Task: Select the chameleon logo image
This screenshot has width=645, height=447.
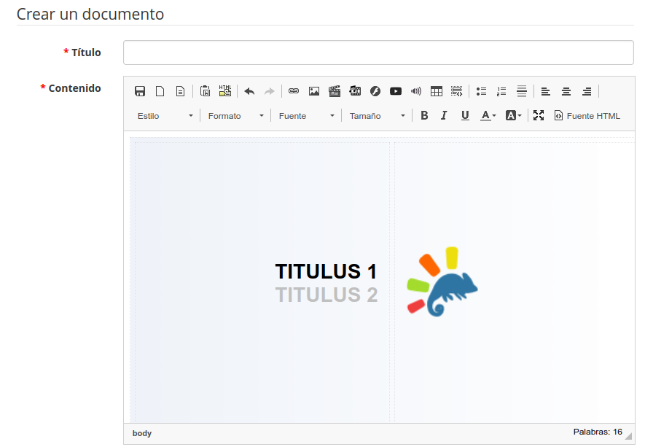Action: pyautogui.click(x=442, y=281)
